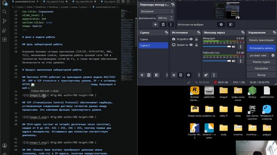Click virtual camera button in Управление
277x155 pixels.
[258, 56]
